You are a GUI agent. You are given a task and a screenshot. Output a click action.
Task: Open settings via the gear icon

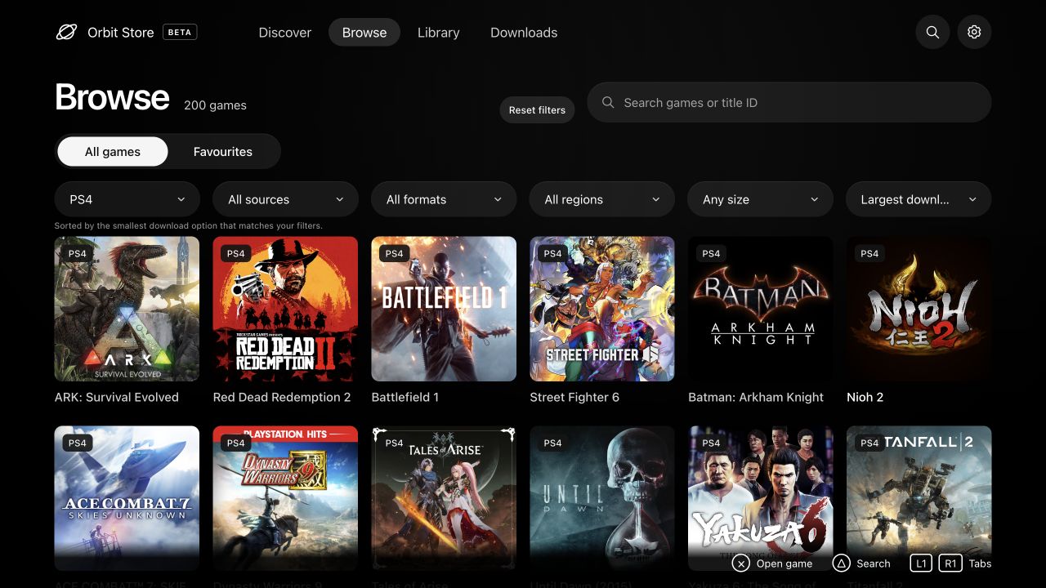click(974, 33)
